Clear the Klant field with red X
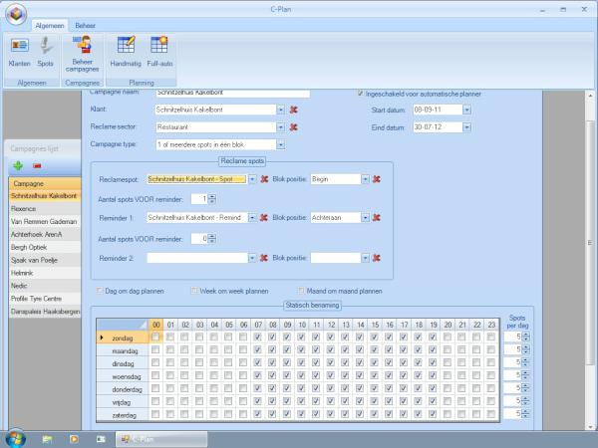The height and width of the screenshot is (448, 598). click(x=293, y=110)
